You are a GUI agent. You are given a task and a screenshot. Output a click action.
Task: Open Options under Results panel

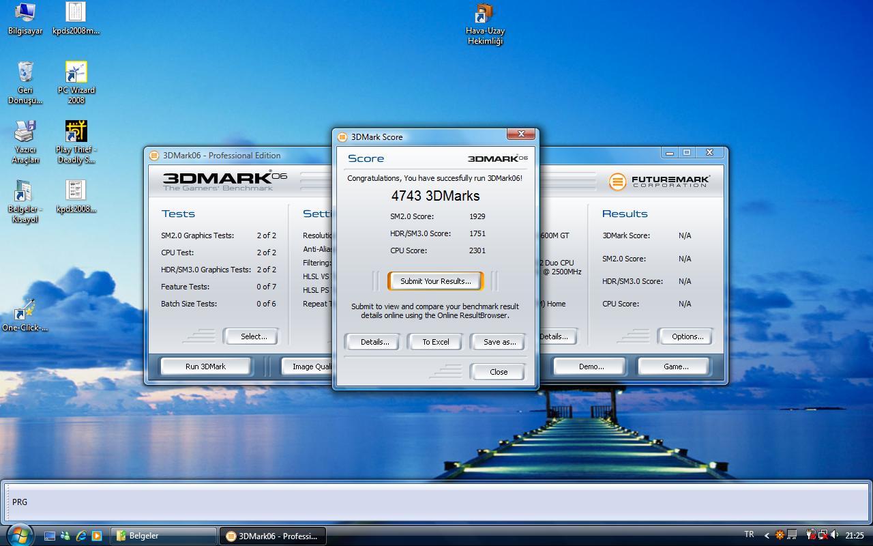point(687,336)
